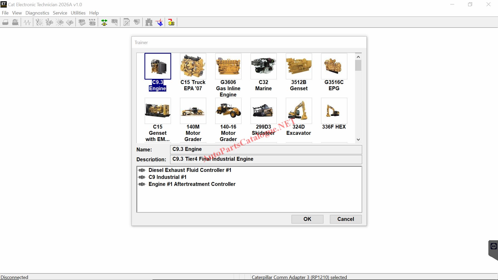Open the Diagnostics menu
Image resolution: width=498 pixels, height=280 pixels.
coord(37,13)
